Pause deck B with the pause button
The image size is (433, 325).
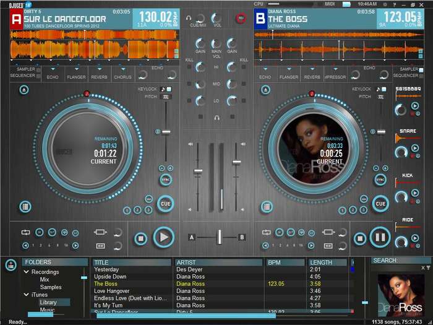click(x=380, y=237)
